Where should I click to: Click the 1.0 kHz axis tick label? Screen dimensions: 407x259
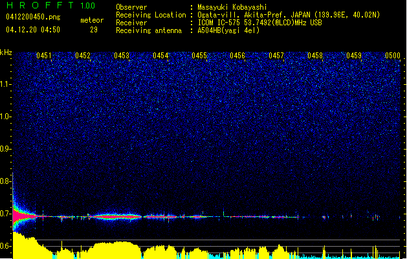pos(5,117)
